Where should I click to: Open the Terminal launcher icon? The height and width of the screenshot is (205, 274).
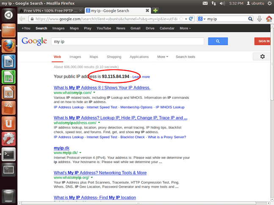[x=8, y=154]
